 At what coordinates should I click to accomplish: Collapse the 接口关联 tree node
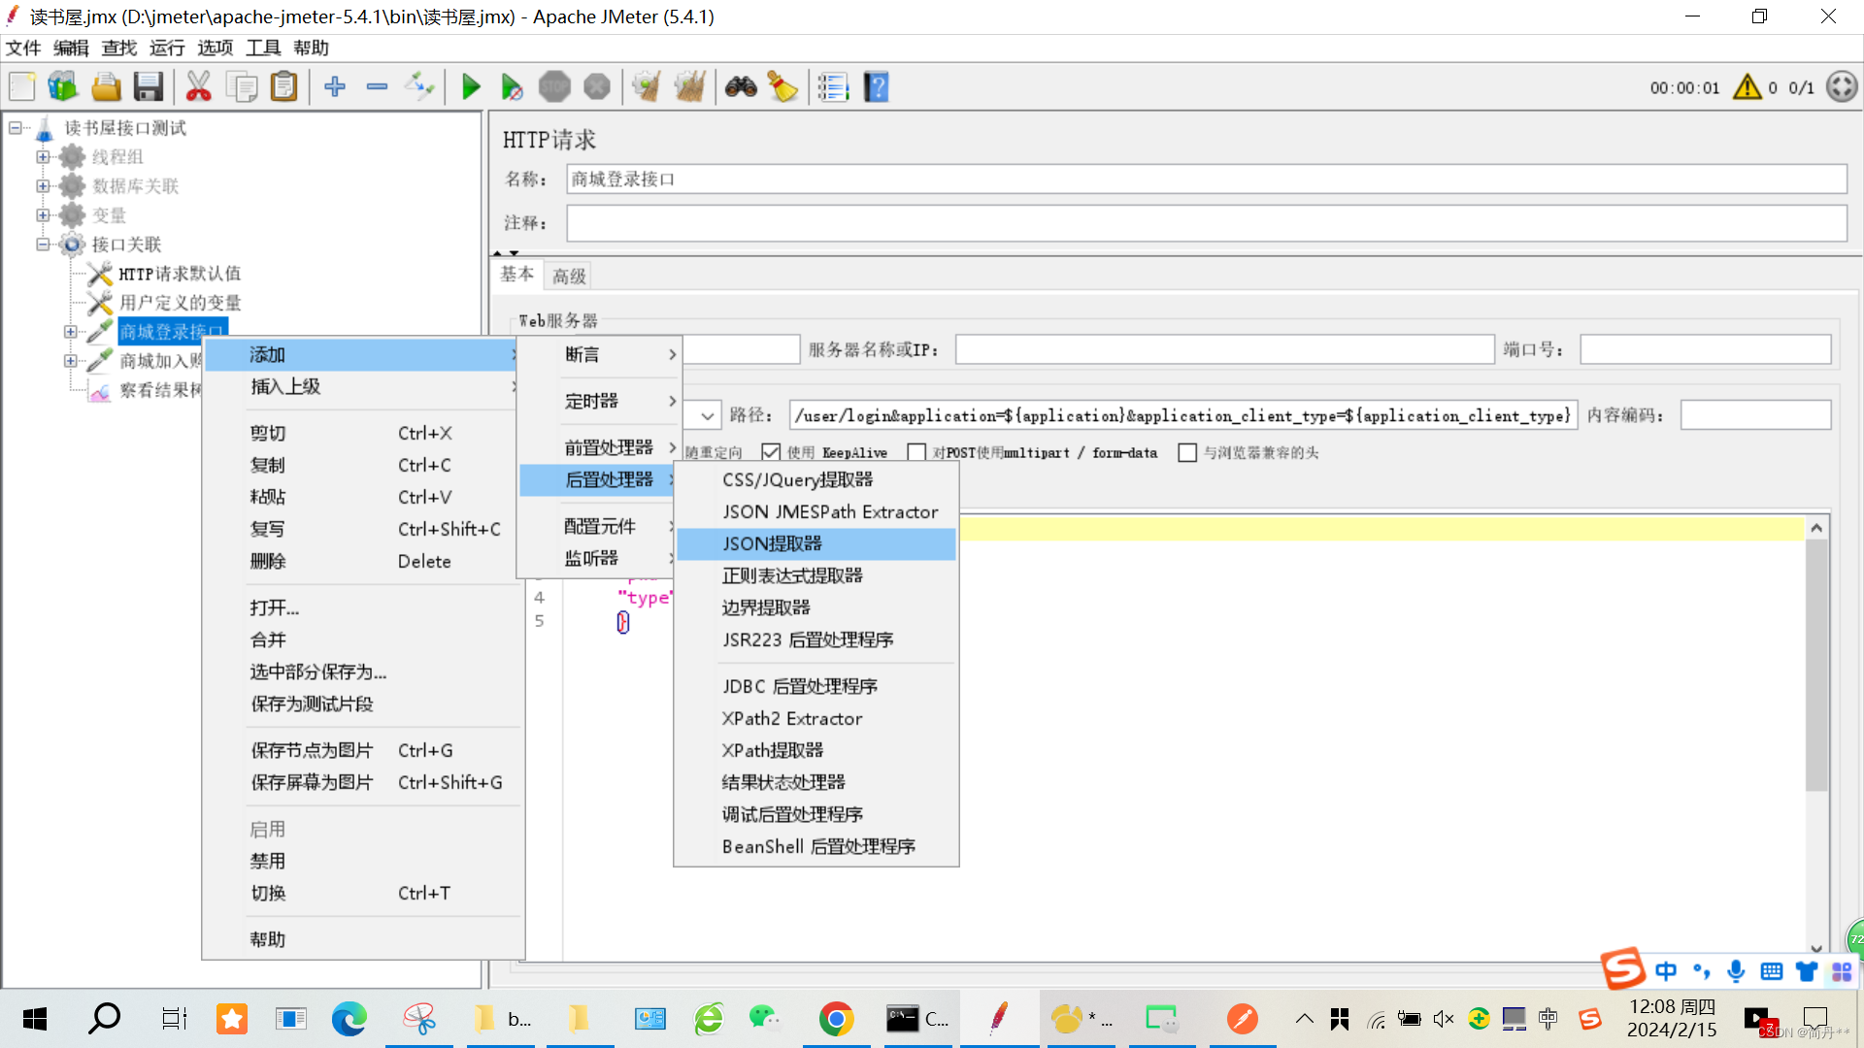pos(43,245)
